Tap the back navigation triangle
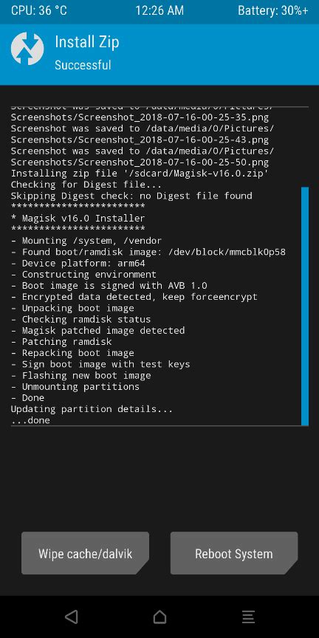 pos(72,617)
